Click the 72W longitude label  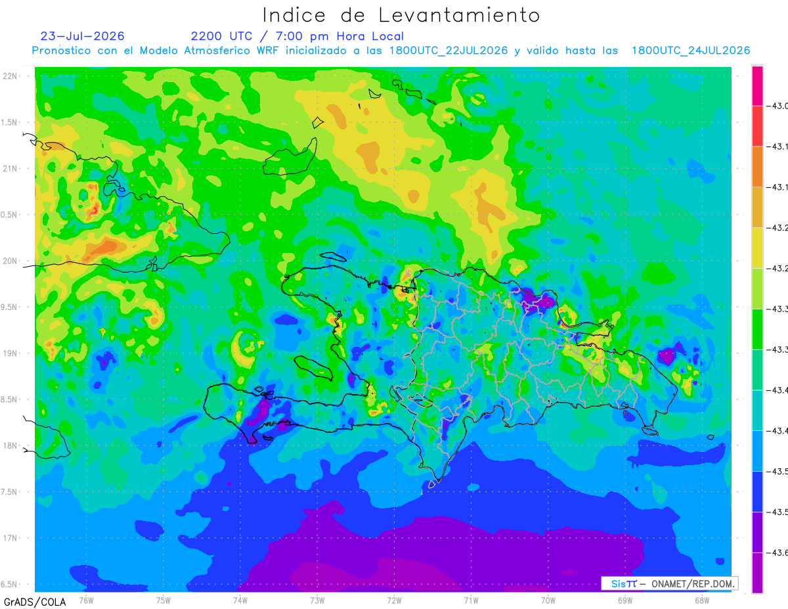coord(394,600)
